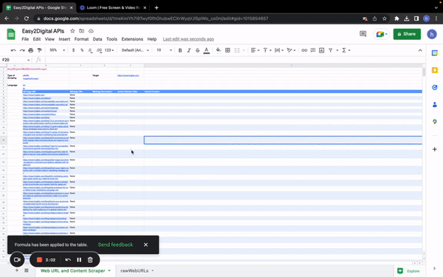Toggle bold formatting in toolbar

(180, 50)
